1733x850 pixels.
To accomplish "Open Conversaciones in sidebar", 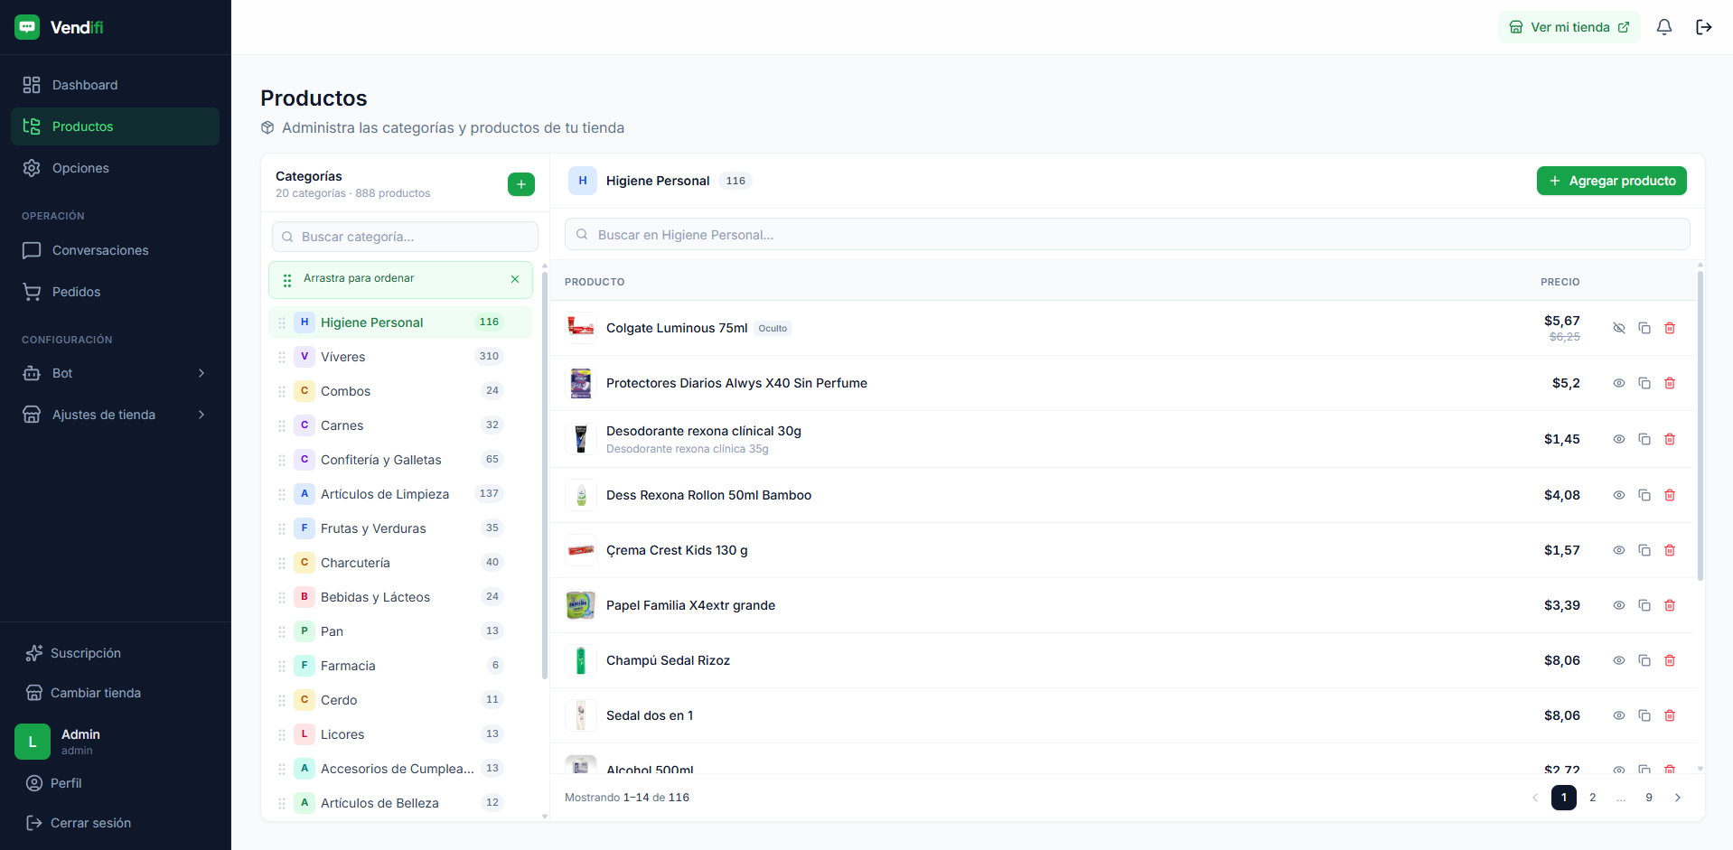I will click(x=115, y=250).
